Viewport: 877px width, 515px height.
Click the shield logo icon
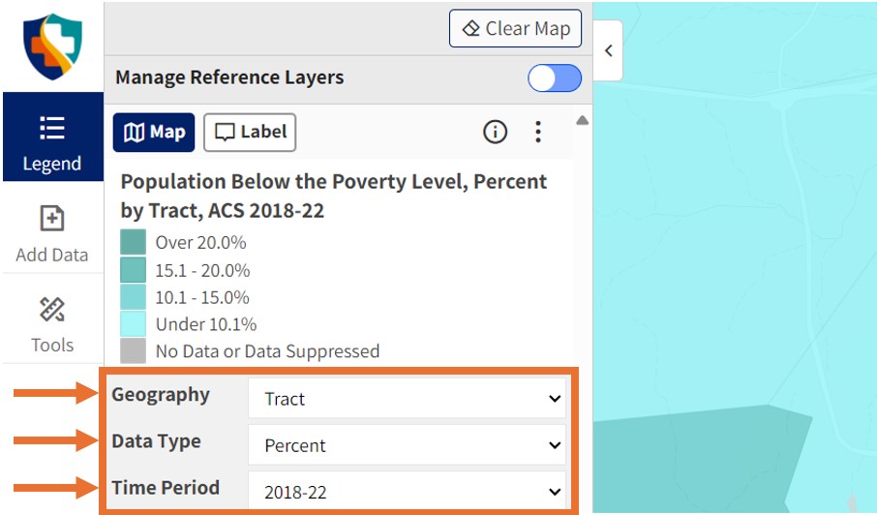point(52,45)
